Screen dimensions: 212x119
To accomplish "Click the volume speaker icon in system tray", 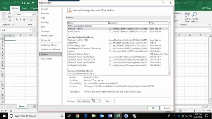I will coord(191,116).
